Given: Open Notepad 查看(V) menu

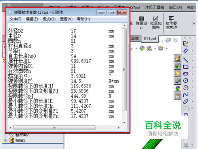Looking at the screenshot, I should pos(66,19).
